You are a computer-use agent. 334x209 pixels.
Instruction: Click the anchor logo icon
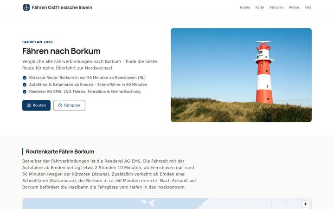[26, 7]
